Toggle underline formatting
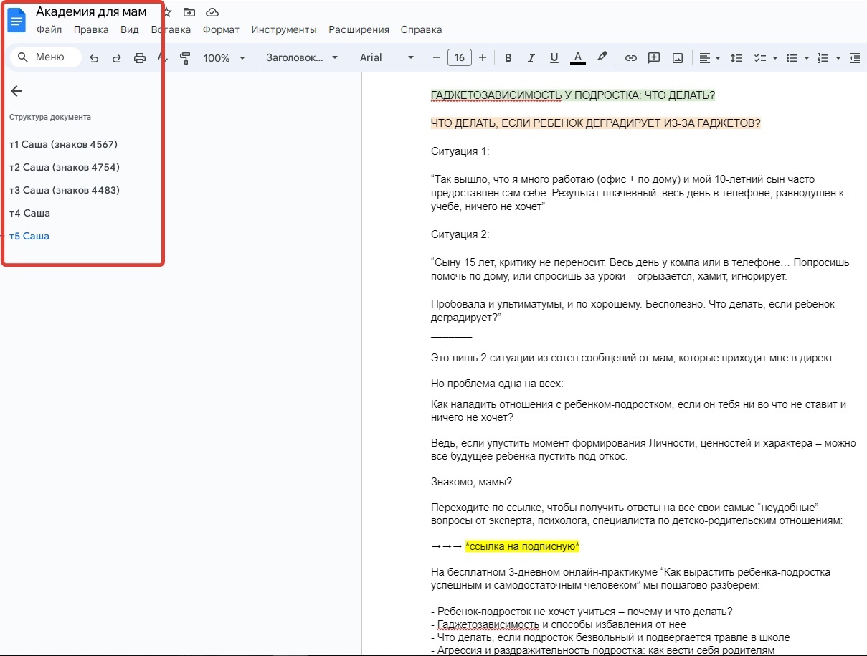Viewport: 867px width, 656px height. point(554,58)
